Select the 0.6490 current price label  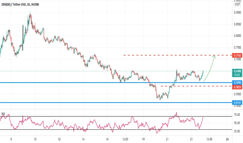click(x=237, y=71)
